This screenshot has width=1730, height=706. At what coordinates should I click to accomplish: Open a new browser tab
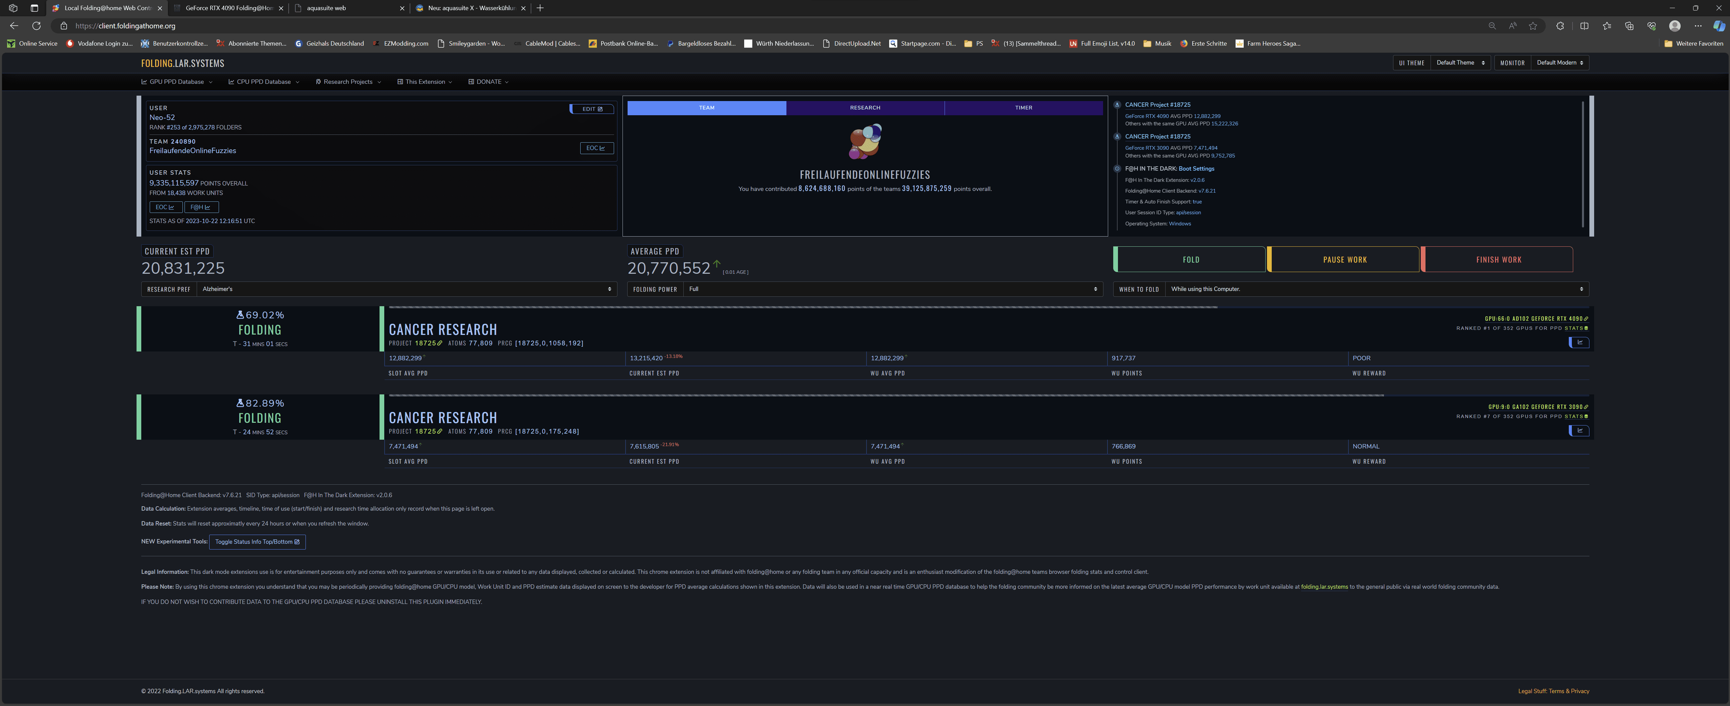pyautogui.click(x=540, y=8)
